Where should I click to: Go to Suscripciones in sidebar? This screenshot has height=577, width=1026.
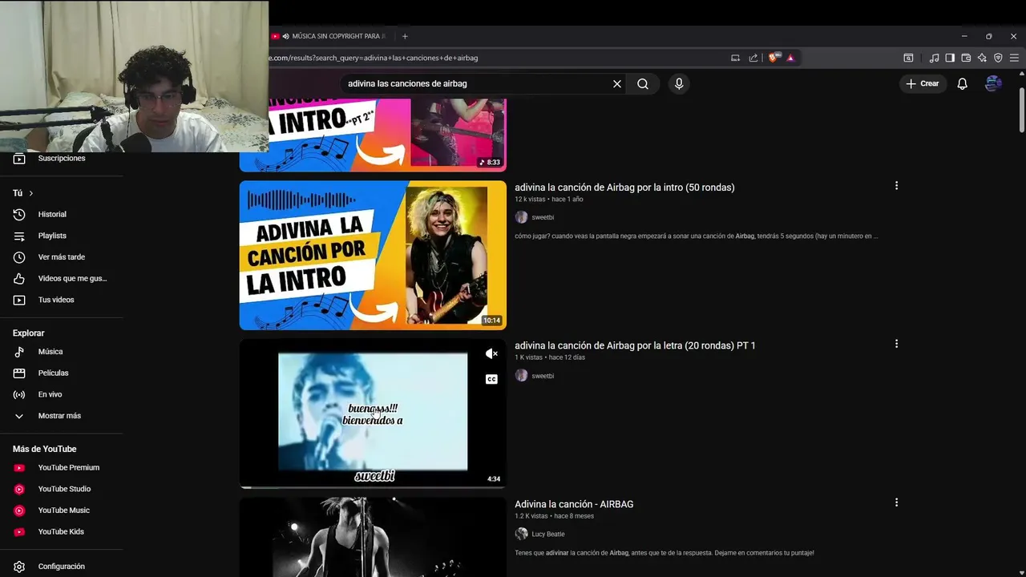pos(61,159)
